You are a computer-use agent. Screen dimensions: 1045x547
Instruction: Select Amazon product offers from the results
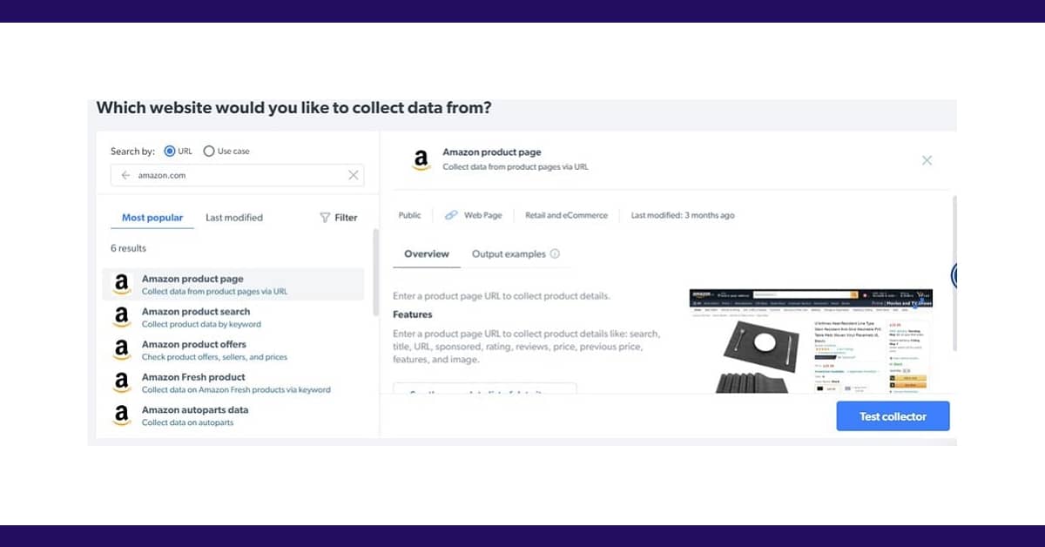(233, 350)
